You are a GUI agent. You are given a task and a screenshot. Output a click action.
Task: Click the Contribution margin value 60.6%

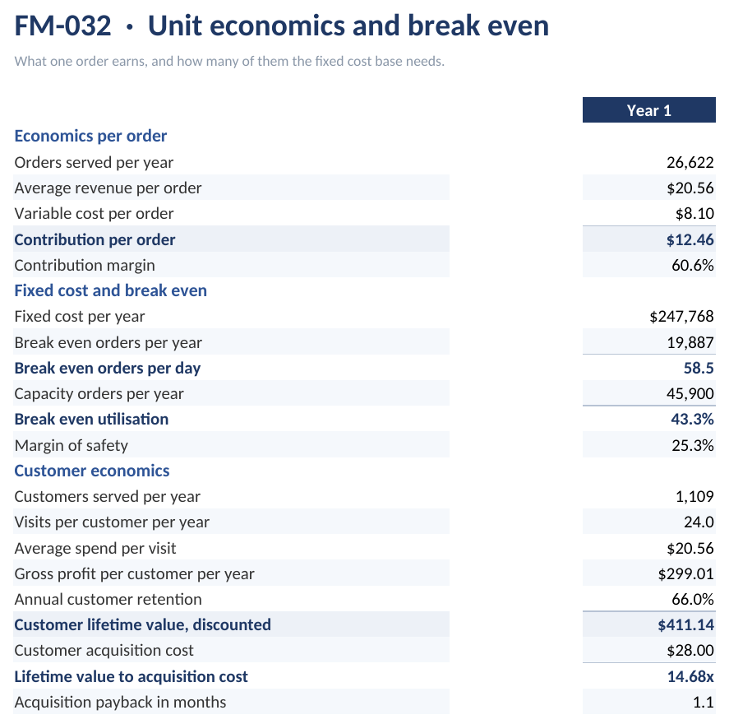(693, 265)
